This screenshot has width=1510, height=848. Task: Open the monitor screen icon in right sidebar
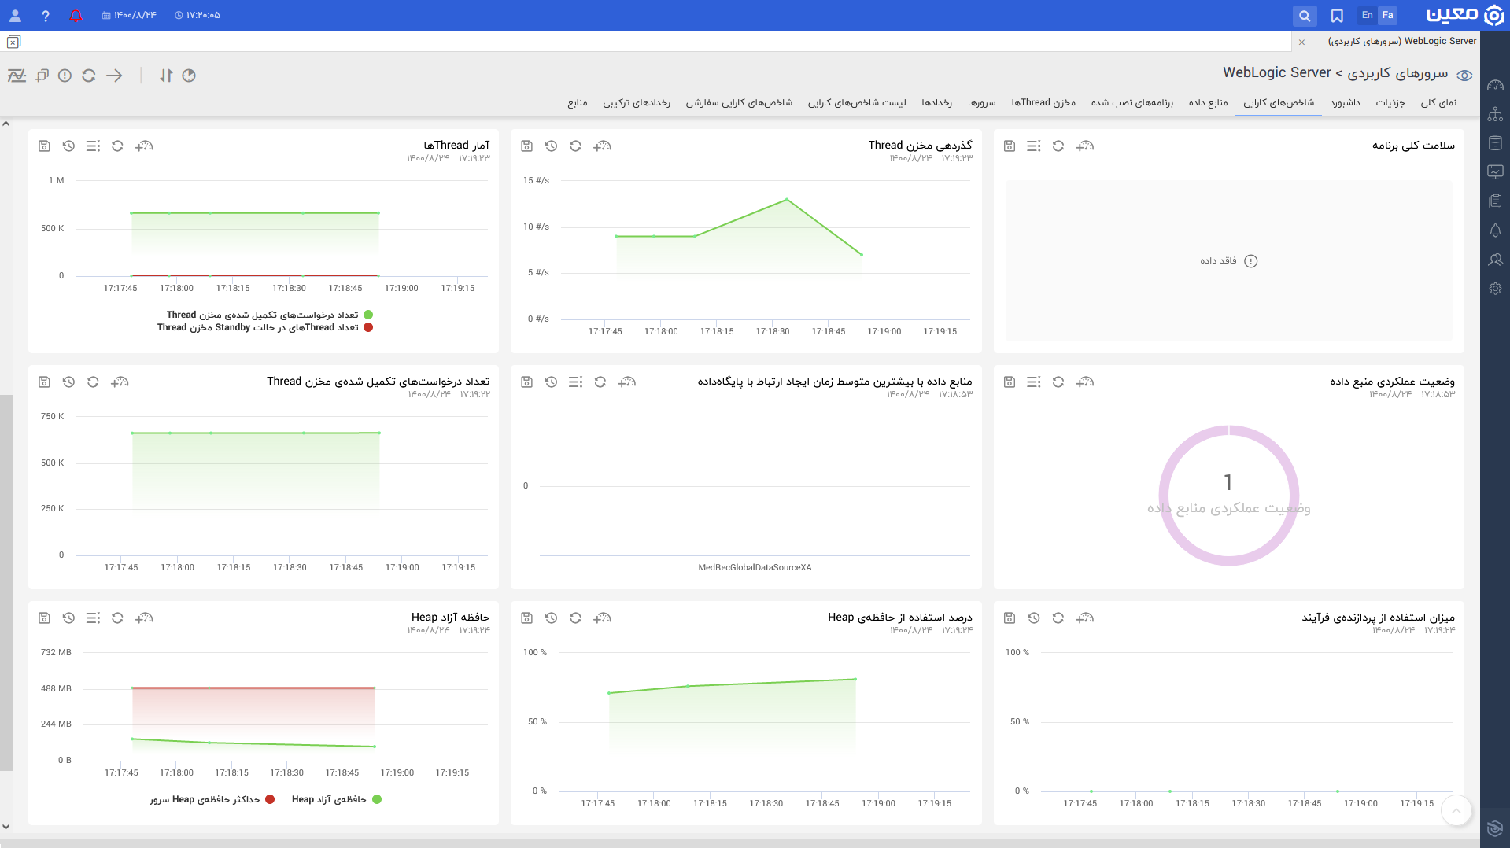click(x=1495, y=172)
